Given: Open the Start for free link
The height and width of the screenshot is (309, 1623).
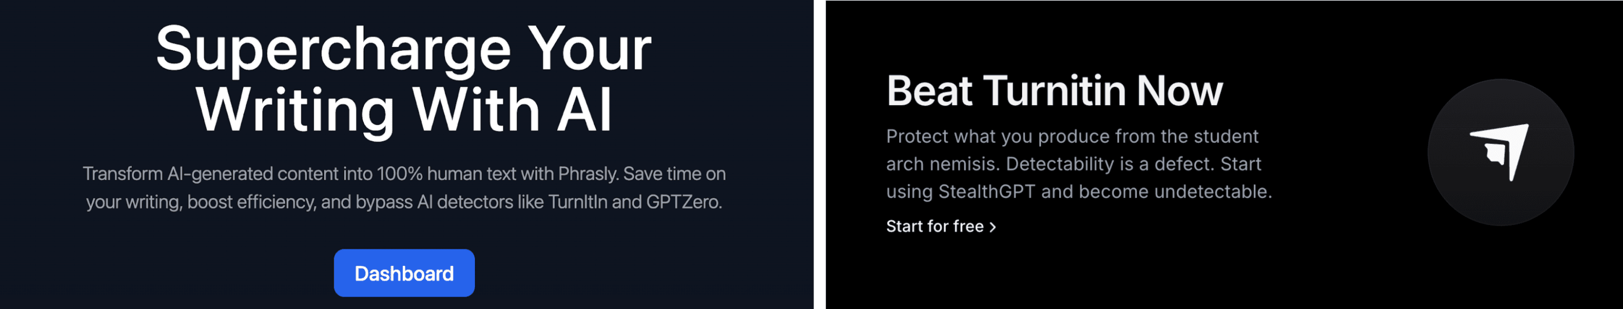Looking at the screenshot, I should pyautogui.click(x=934, y=227).
